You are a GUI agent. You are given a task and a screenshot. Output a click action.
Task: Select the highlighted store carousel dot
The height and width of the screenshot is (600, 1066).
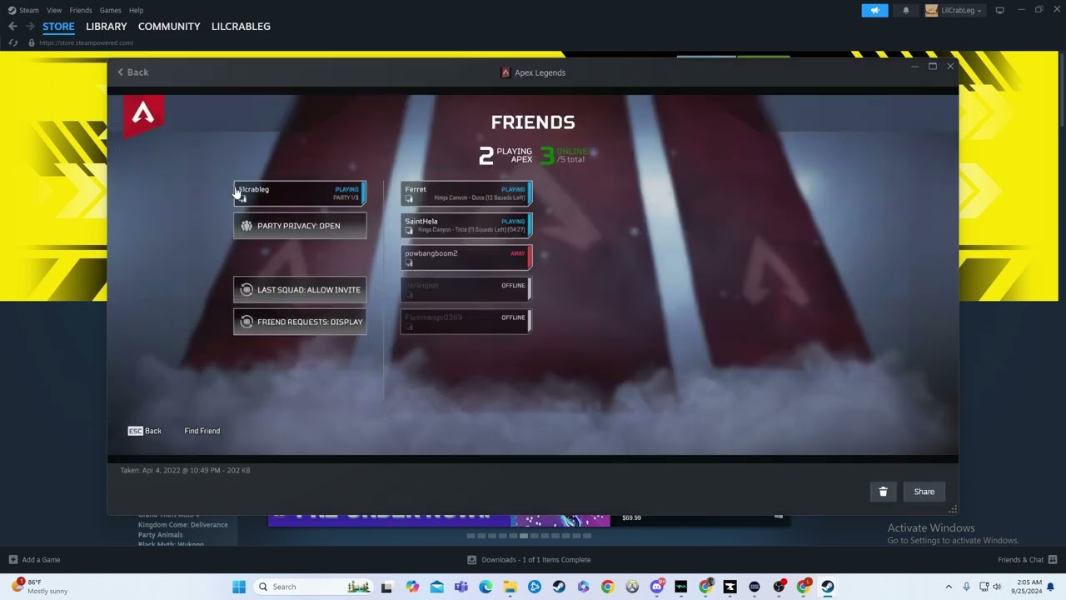click(523, 536)
